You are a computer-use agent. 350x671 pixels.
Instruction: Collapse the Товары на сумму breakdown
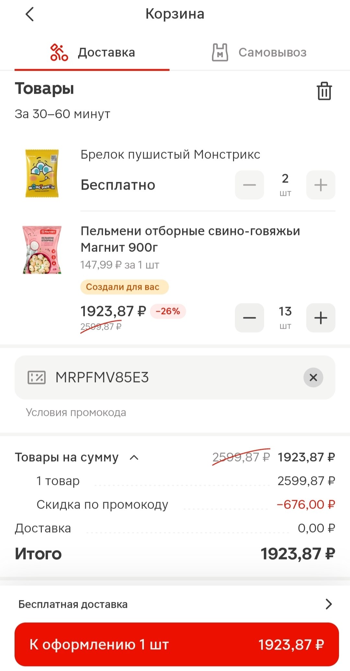pyautogui.click(x=134, y=457)
